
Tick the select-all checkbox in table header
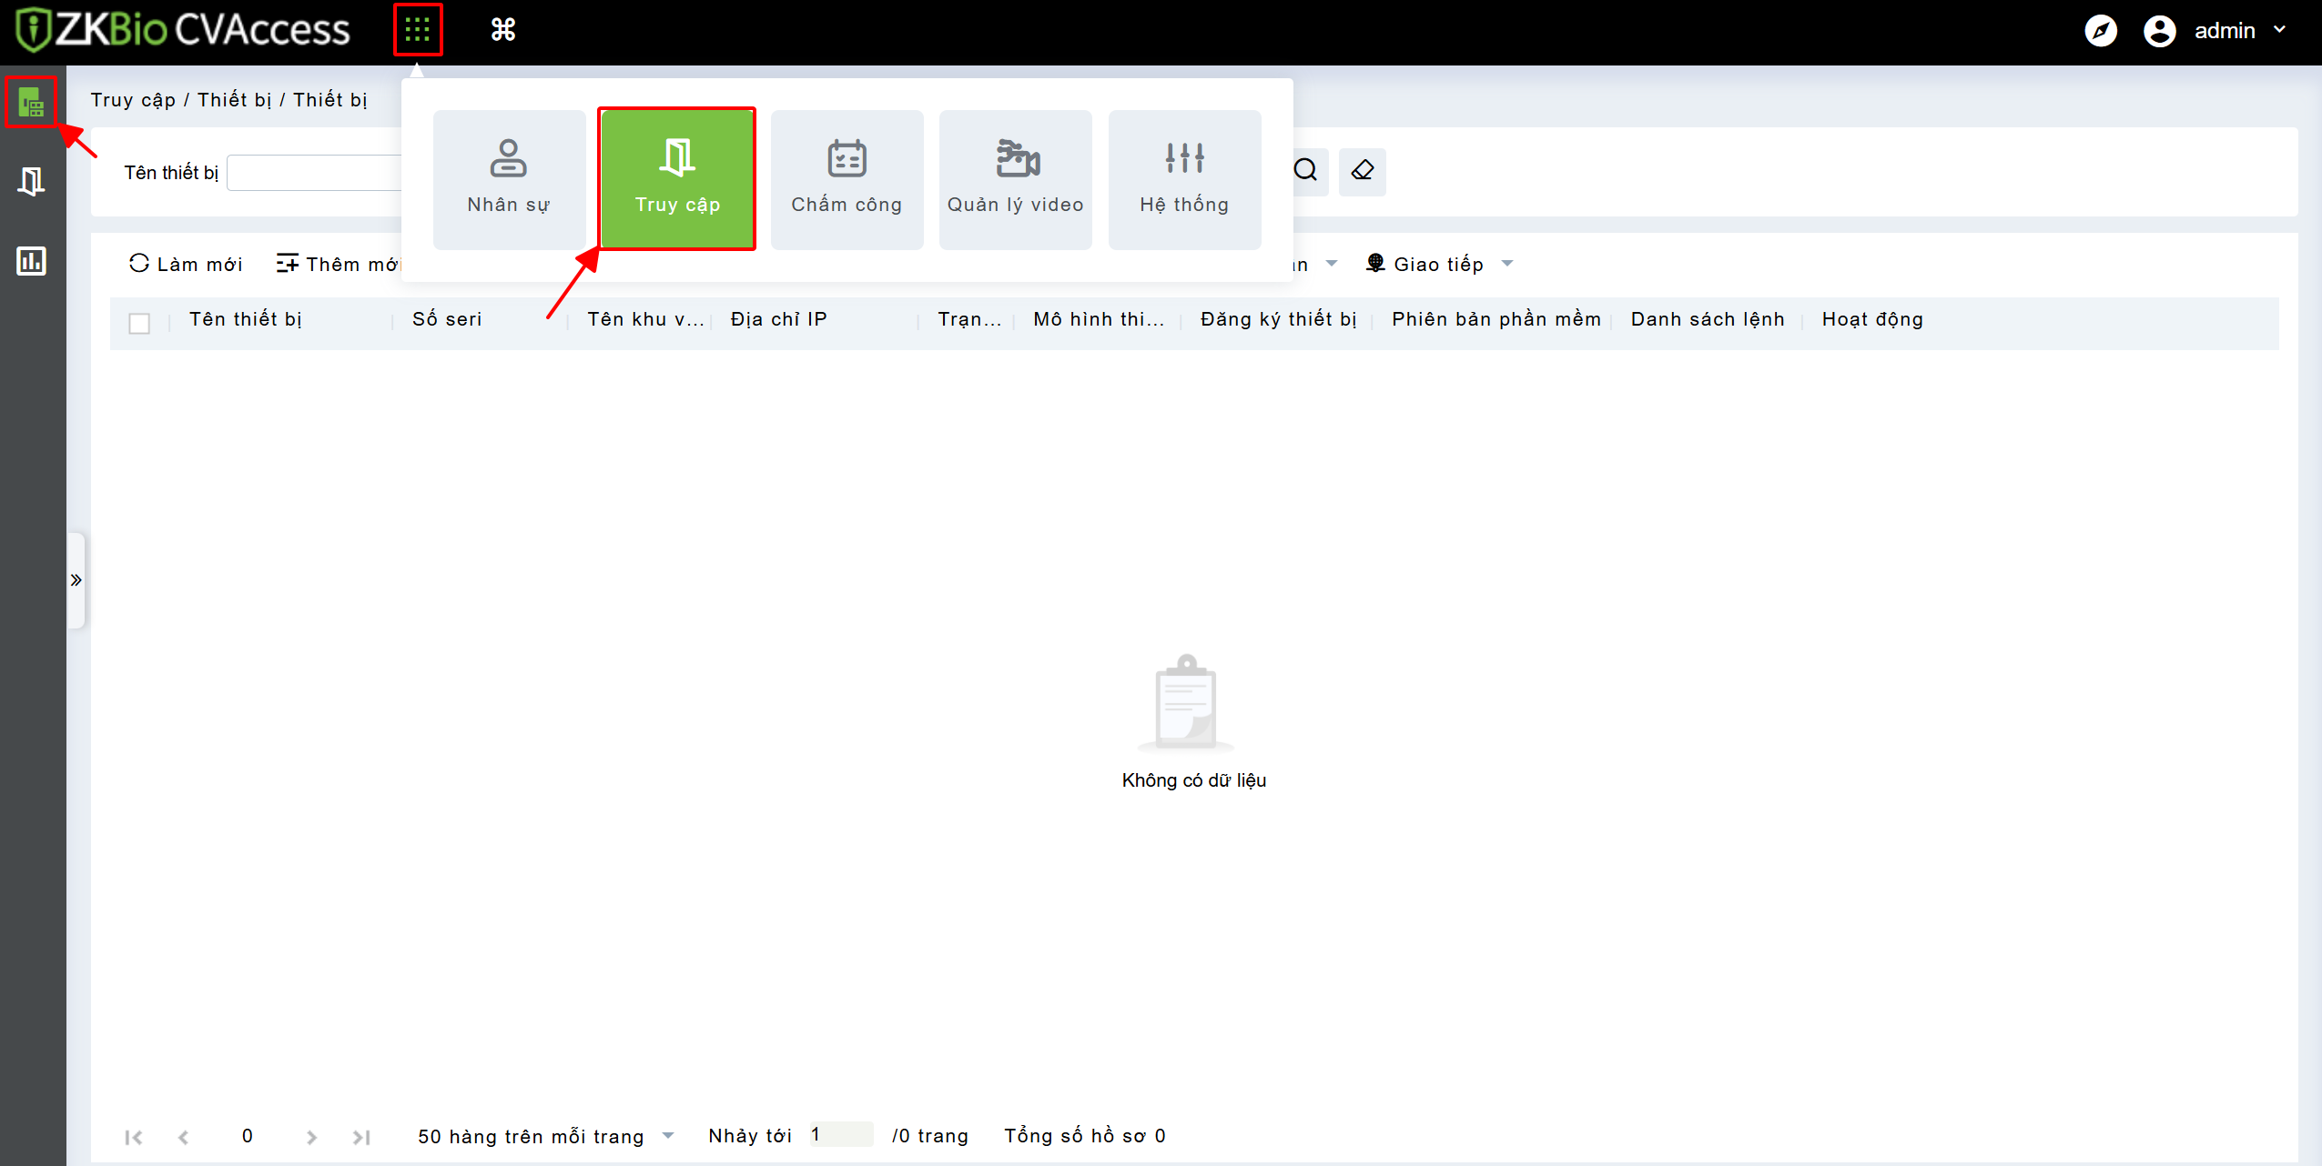tap(139, 323)
